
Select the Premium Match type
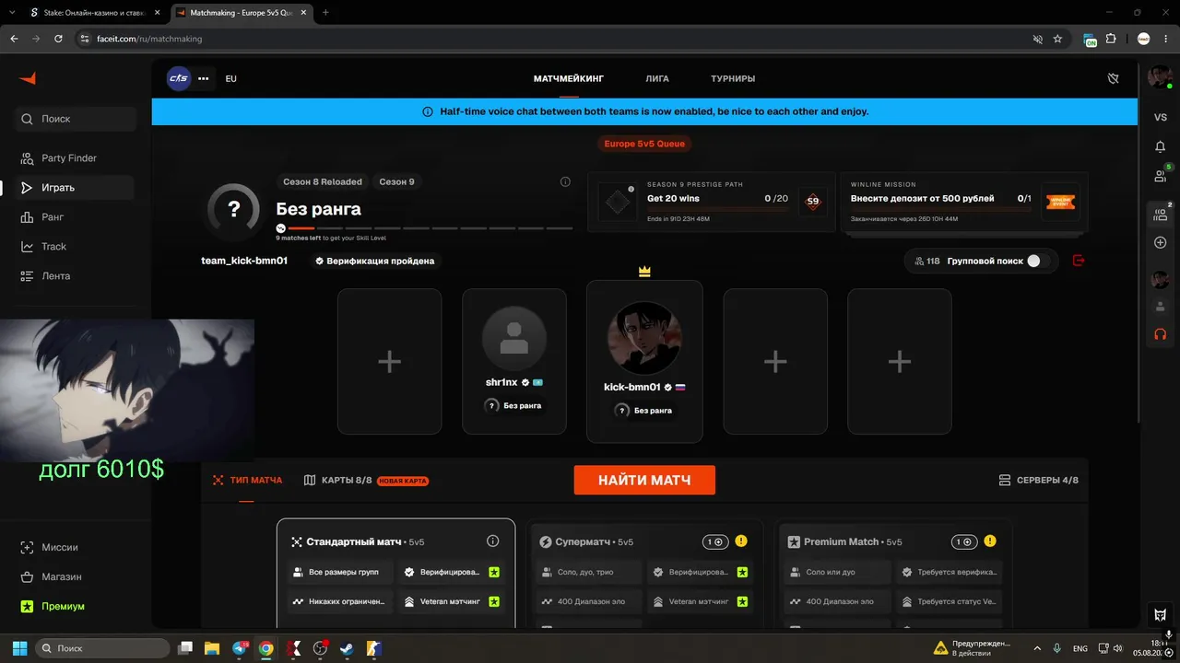point(894,575)
